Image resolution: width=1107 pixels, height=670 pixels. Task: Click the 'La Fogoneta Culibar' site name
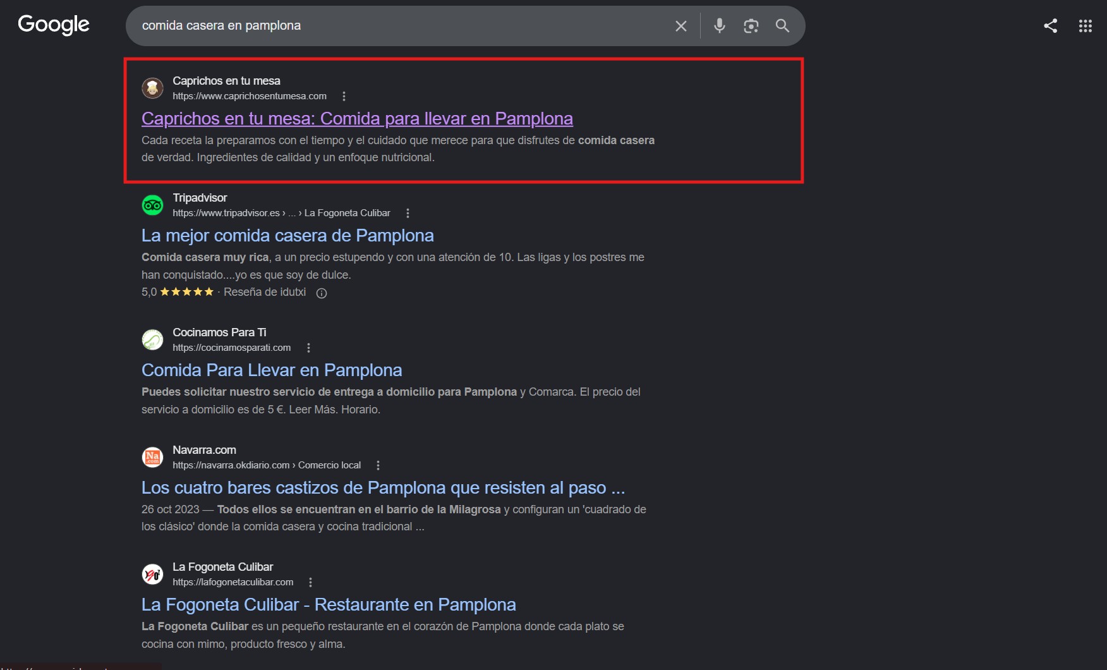[223, 567]
